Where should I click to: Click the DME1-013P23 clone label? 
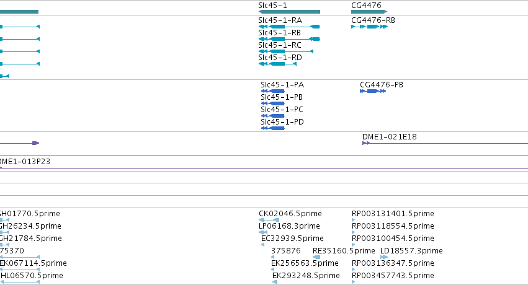25,162
